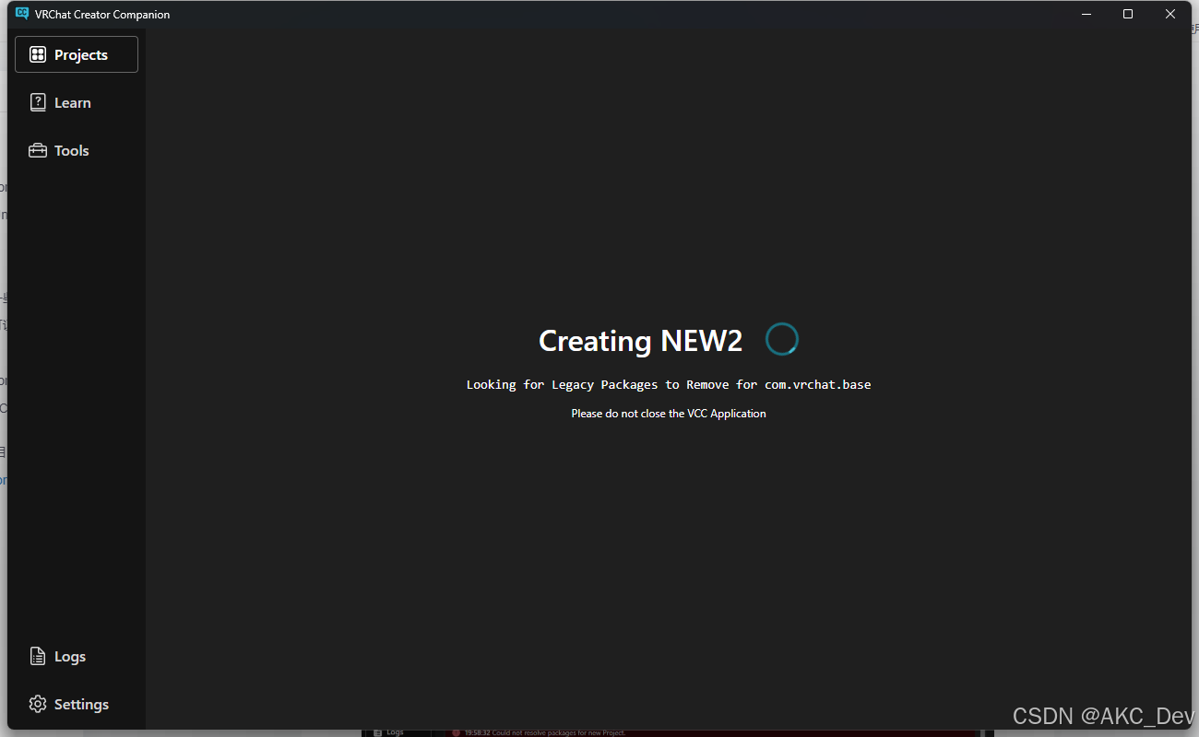
Task: Close the VCC window
Action: click(x=1170, y=14)
